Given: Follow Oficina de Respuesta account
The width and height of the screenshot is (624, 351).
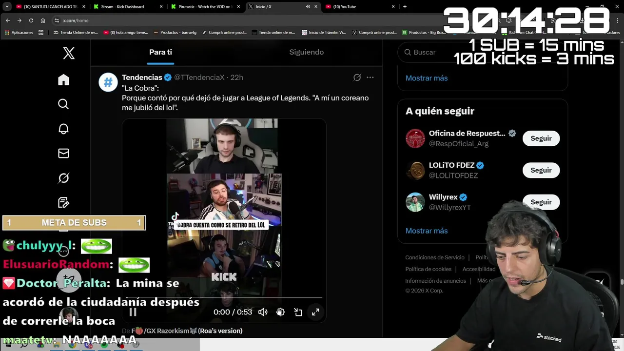Looking at the screenshot, I should (x=541, y=138).
